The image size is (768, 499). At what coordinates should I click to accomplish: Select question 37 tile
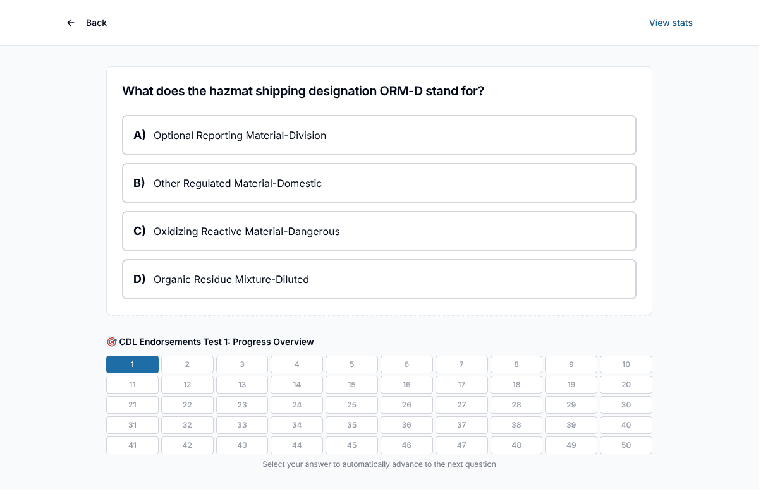[461, 425]
